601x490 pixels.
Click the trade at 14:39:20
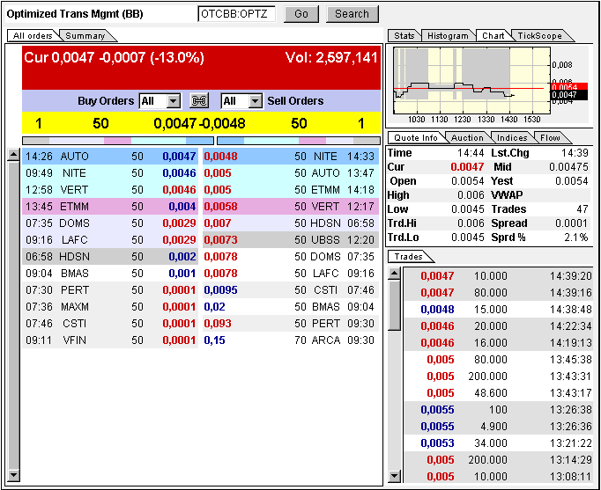coord(498,276)
